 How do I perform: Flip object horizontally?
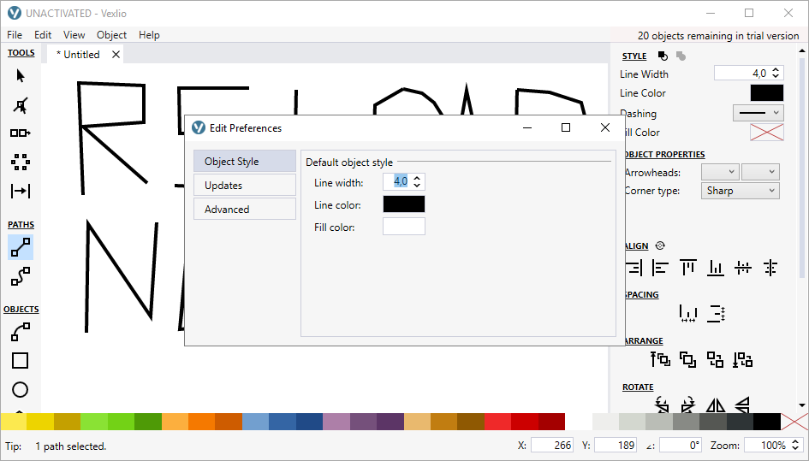[x=715, y=405]
